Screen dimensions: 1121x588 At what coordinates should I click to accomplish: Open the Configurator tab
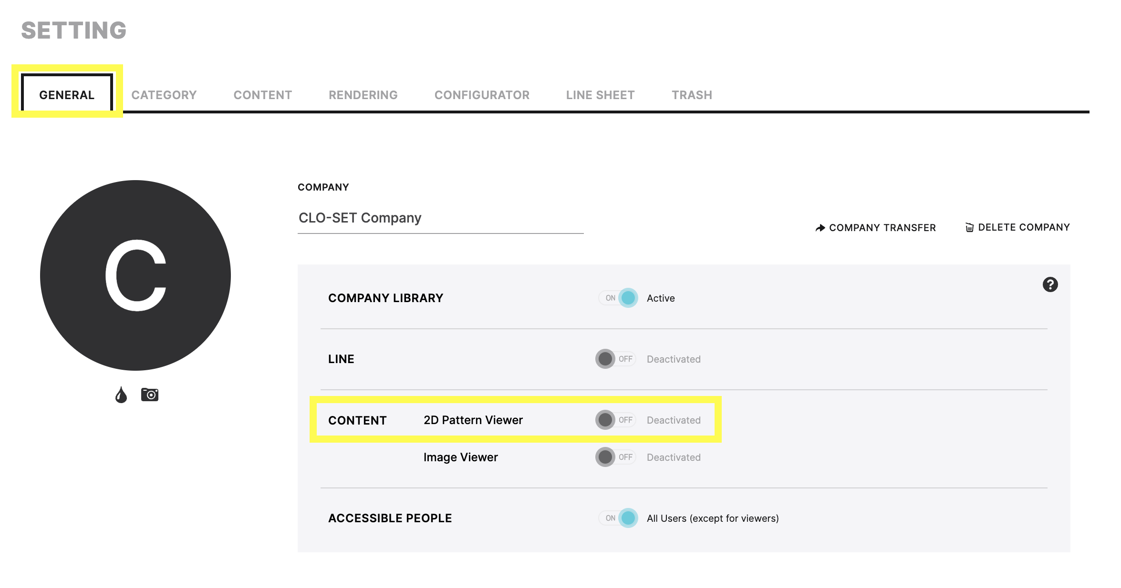[482, 95]
